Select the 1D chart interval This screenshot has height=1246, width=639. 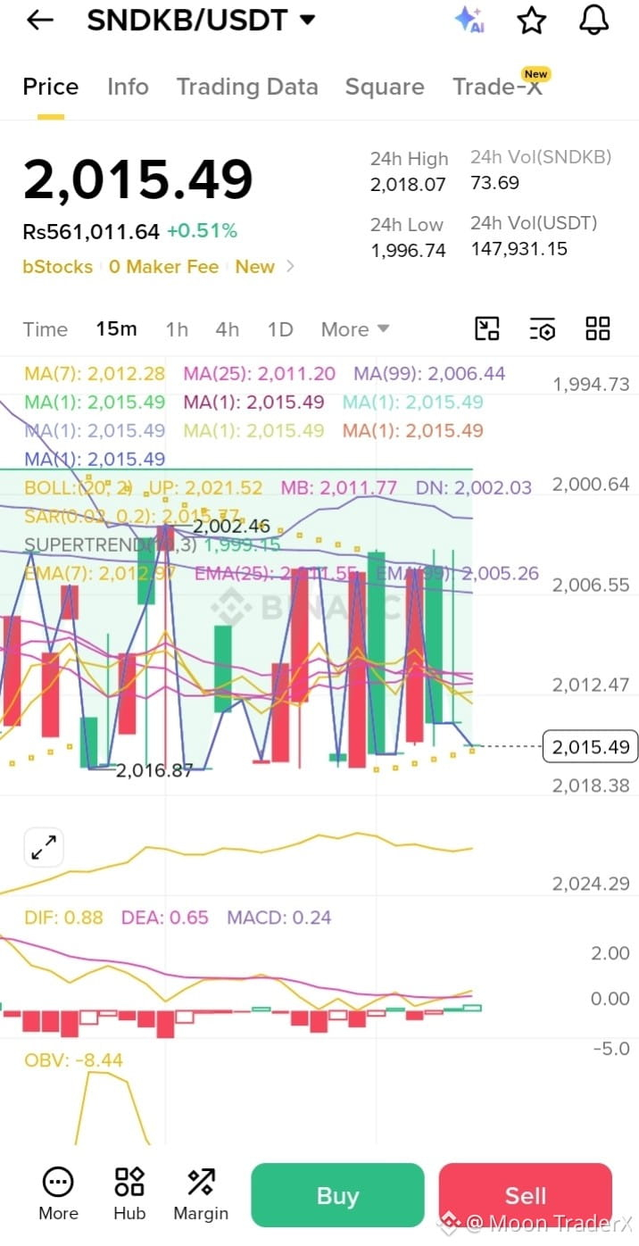click(280, 329)
